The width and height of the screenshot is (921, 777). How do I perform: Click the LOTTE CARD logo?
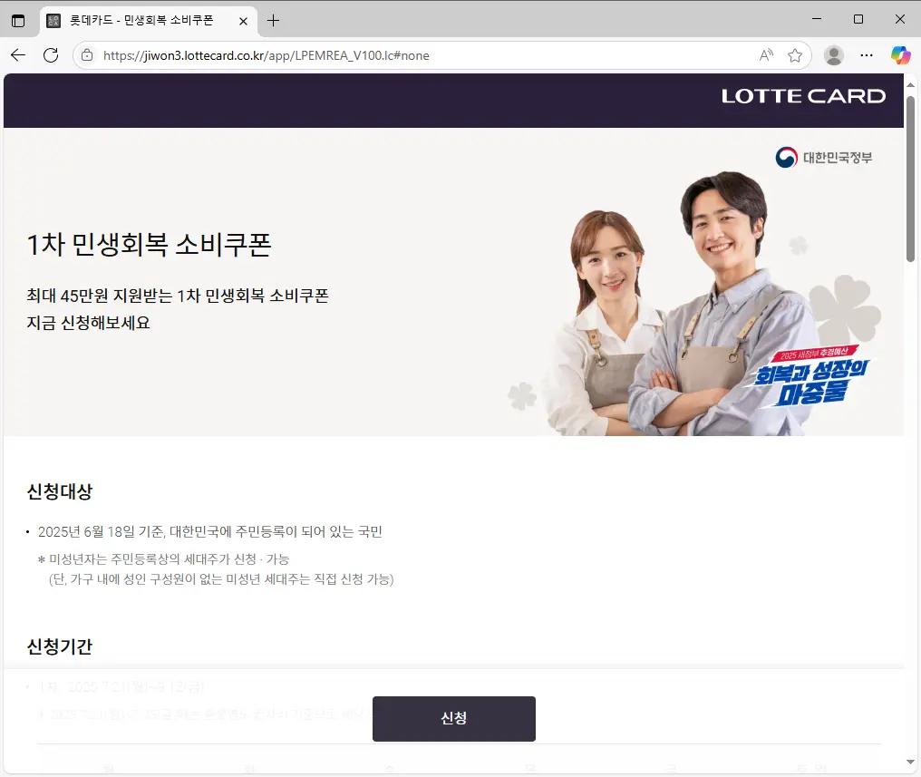click(x=803, y=96)
